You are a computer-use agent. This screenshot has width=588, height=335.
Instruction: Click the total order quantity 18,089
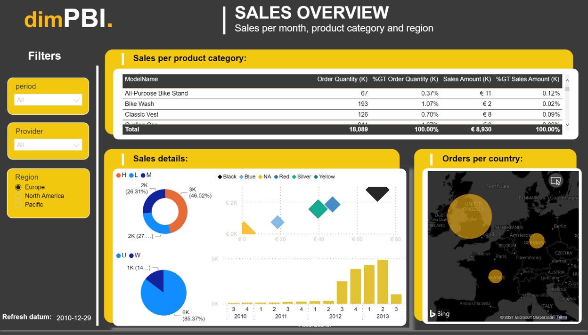359,129
